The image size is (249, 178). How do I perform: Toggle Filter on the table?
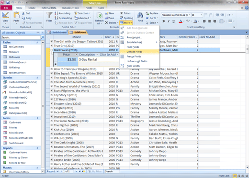[x=83, y=23]
